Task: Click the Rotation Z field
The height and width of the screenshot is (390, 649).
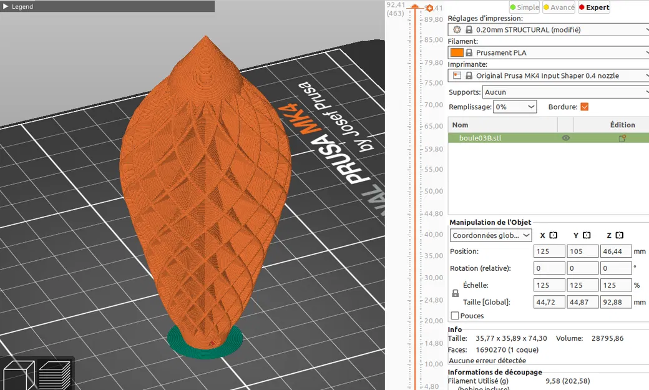Action: [x=616, y=268]
